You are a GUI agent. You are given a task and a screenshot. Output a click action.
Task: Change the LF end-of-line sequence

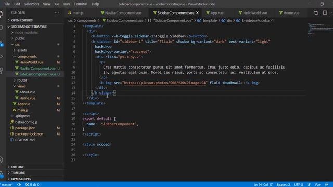point(309,185)
